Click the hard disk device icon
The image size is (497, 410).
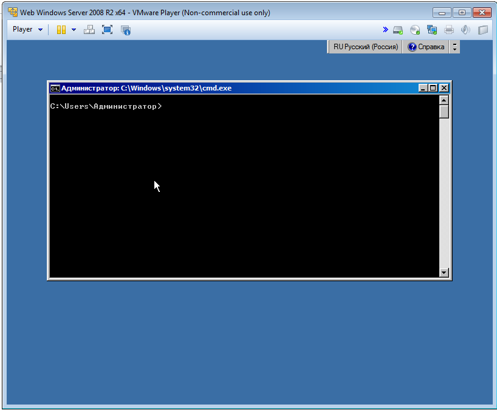pyautogui.click(x=398, y=30)
